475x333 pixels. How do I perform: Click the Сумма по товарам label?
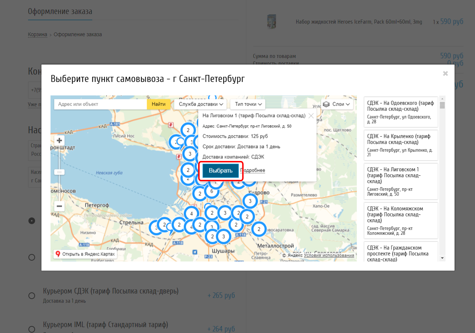[x=274, y=56]
